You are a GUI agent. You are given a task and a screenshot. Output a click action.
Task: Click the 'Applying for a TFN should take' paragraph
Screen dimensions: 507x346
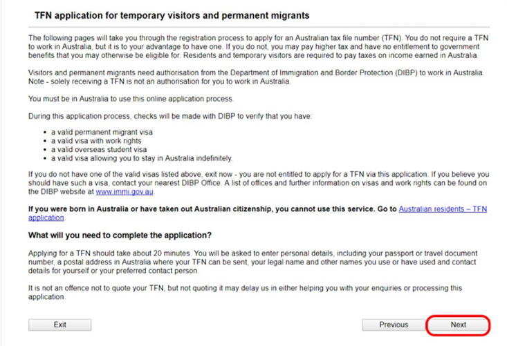pos(253,262)
